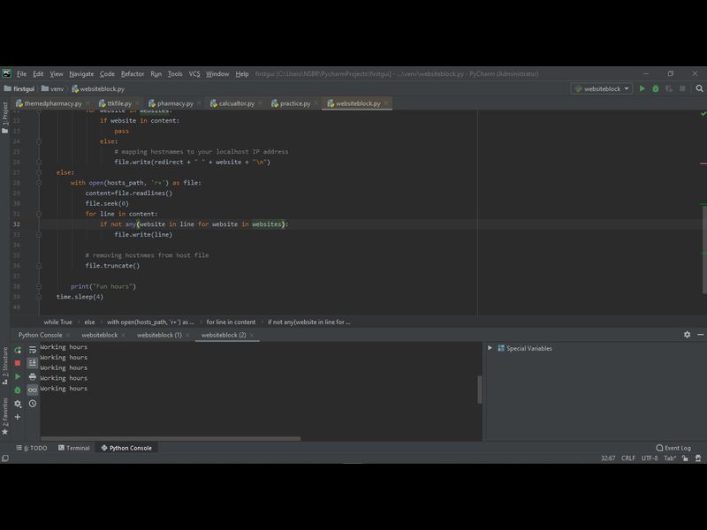The height and width of the screenshot is (530, 707).
Task: Open the websiteblock run configuration dropdown
Action: (602, 89)
